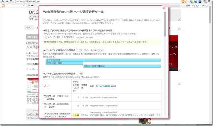
Task: Click the Webサーバーでのページデータの準備 row label
Action: pyautogui.click(x=57, y=97)
